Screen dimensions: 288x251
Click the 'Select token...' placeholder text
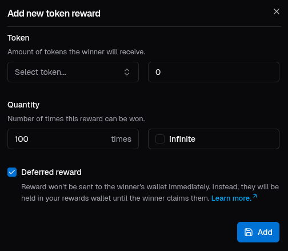41,72
